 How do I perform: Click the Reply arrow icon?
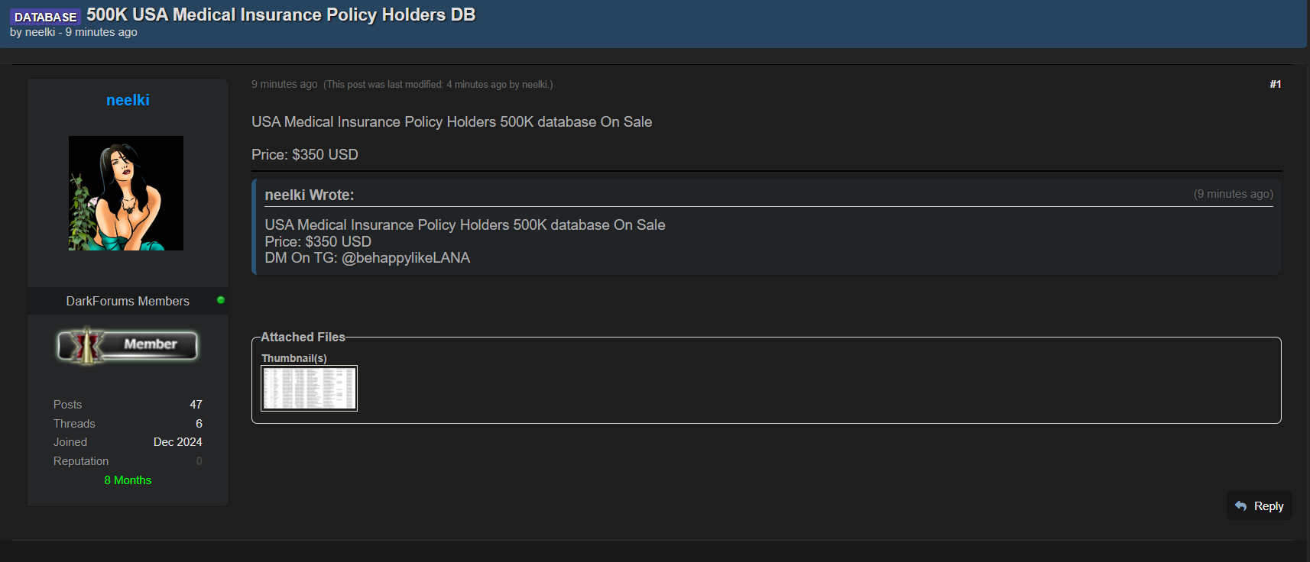coord(1240,506)
